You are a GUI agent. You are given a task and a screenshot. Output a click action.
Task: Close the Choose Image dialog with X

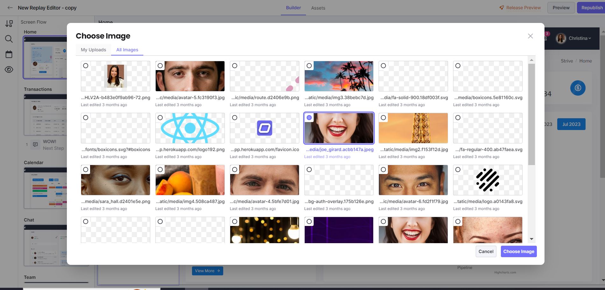(530, 36)
